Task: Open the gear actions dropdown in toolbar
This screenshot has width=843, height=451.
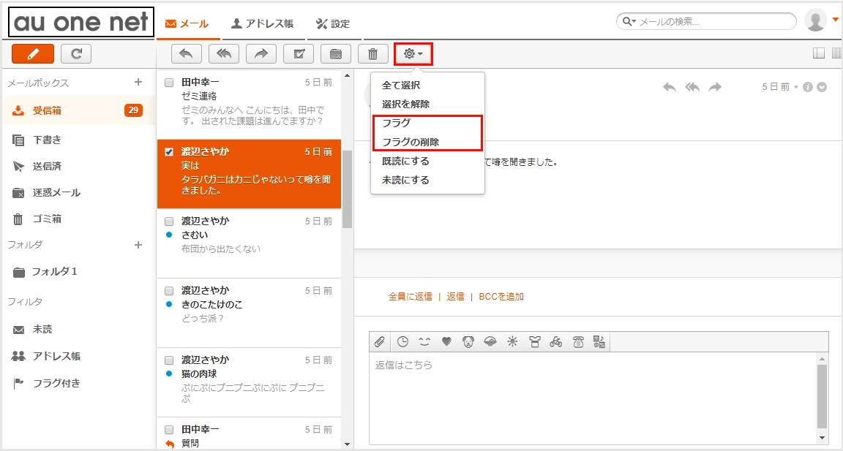Action: (413, 53)
